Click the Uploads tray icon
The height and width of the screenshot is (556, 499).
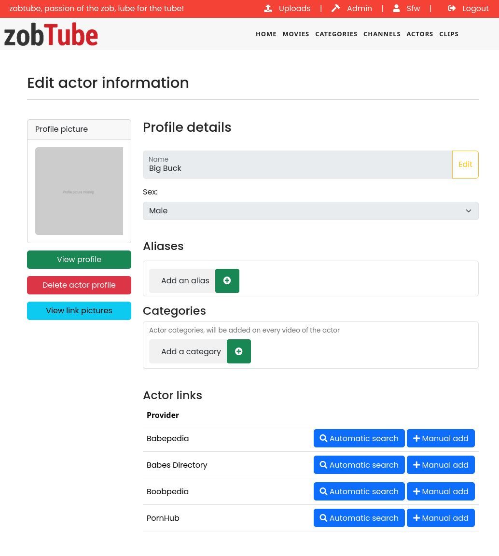[x=268, y=9]
